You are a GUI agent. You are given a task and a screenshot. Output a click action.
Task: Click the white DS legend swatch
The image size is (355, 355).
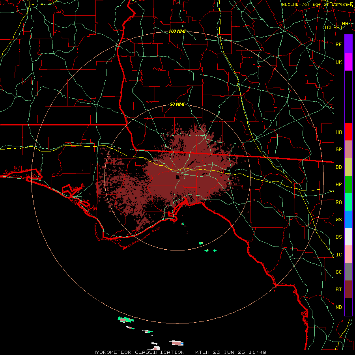point(348,237)
